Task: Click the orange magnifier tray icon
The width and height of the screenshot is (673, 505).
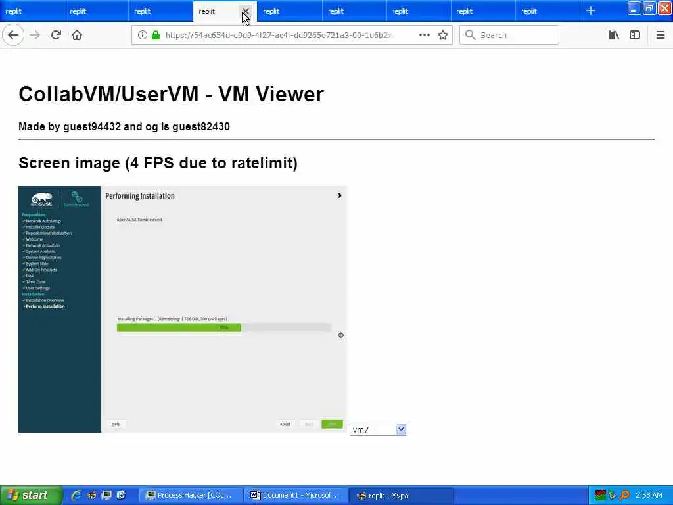Action: coord(624,495)
